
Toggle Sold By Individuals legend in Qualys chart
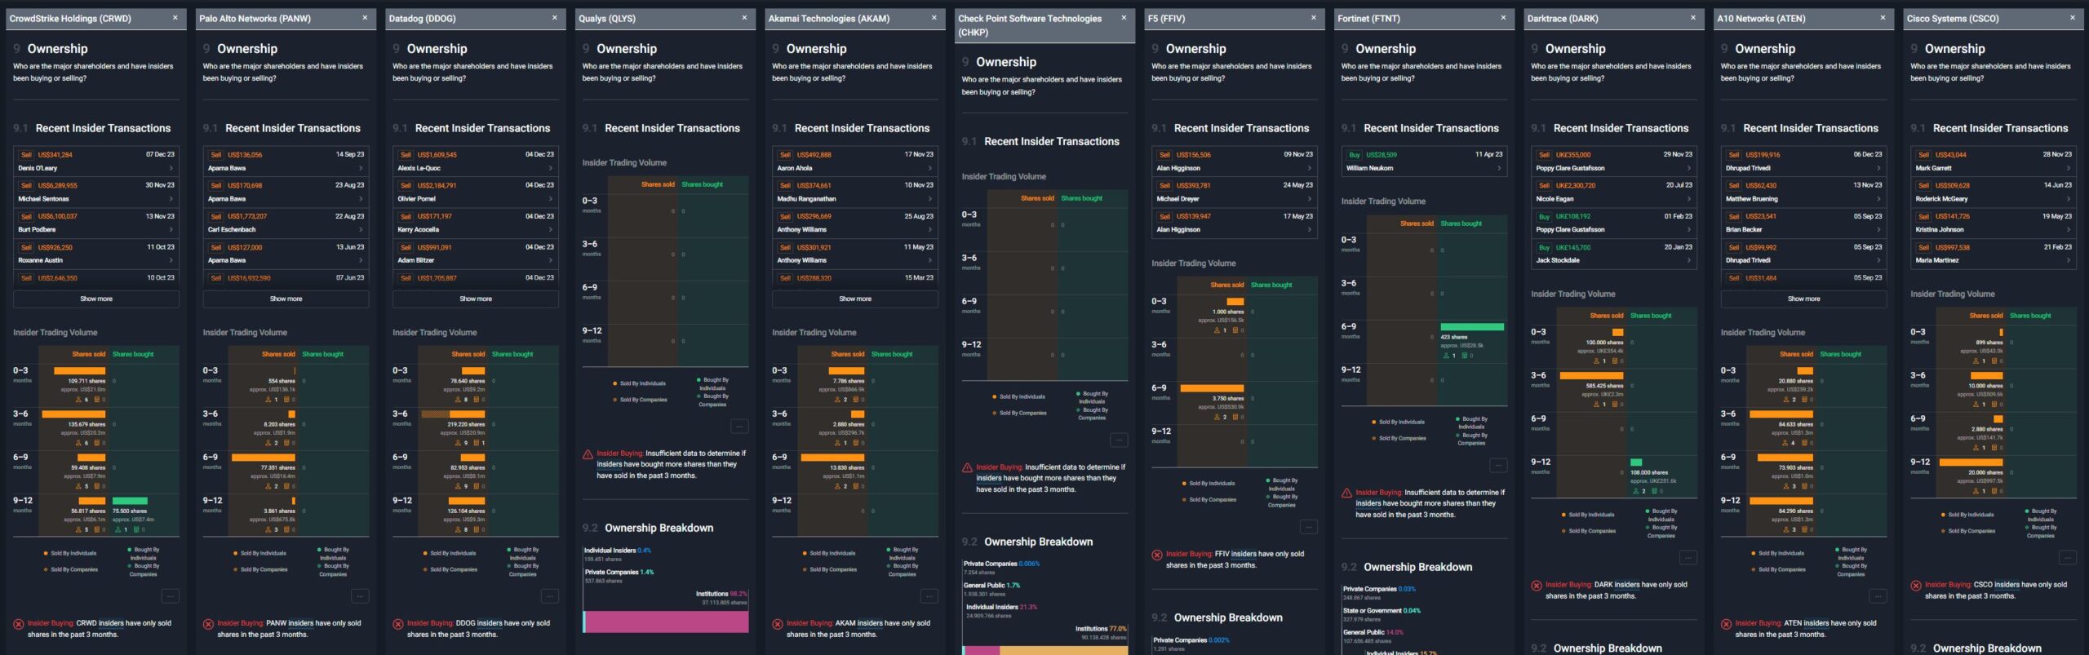coord(639,383)
